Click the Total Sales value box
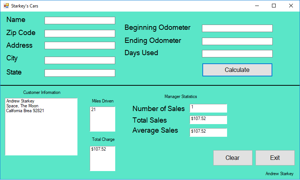 point(208,120)
